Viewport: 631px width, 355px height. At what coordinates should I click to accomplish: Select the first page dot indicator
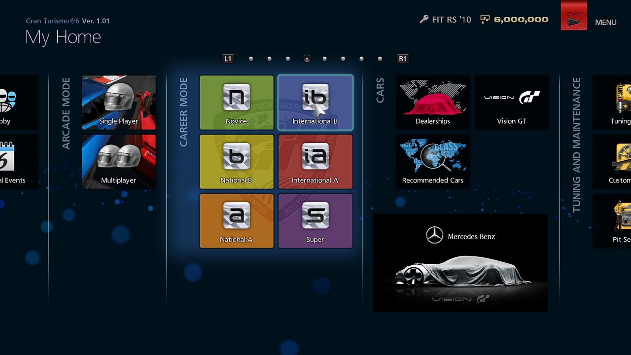point(251,59)
